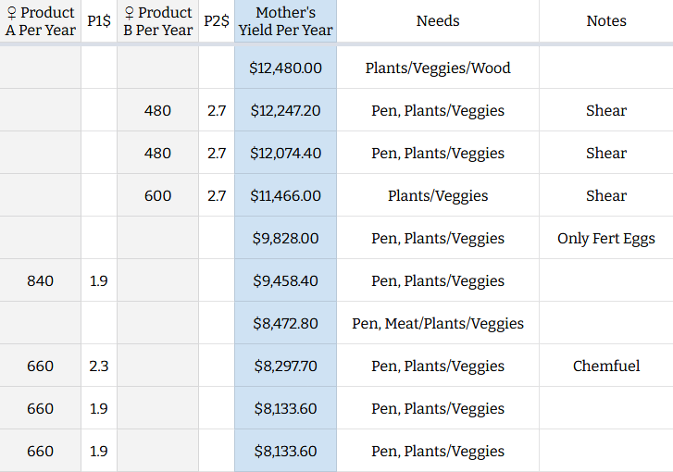The width and height of the screenshot is (673, 472).
Task: Select the Notes column header
Action: point(606,21)
